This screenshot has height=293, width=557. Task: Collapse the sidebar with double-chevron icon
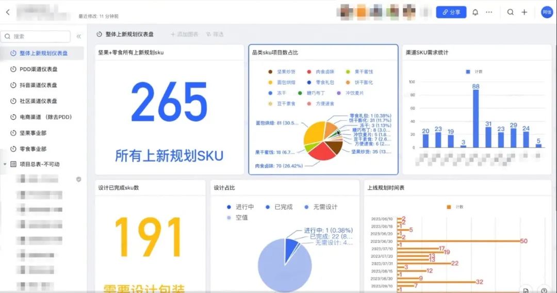coord(78,36)
